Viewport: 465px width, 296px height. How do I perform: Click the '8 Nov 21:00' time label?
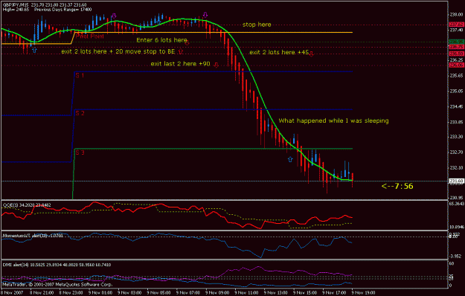tap(42, 293)
